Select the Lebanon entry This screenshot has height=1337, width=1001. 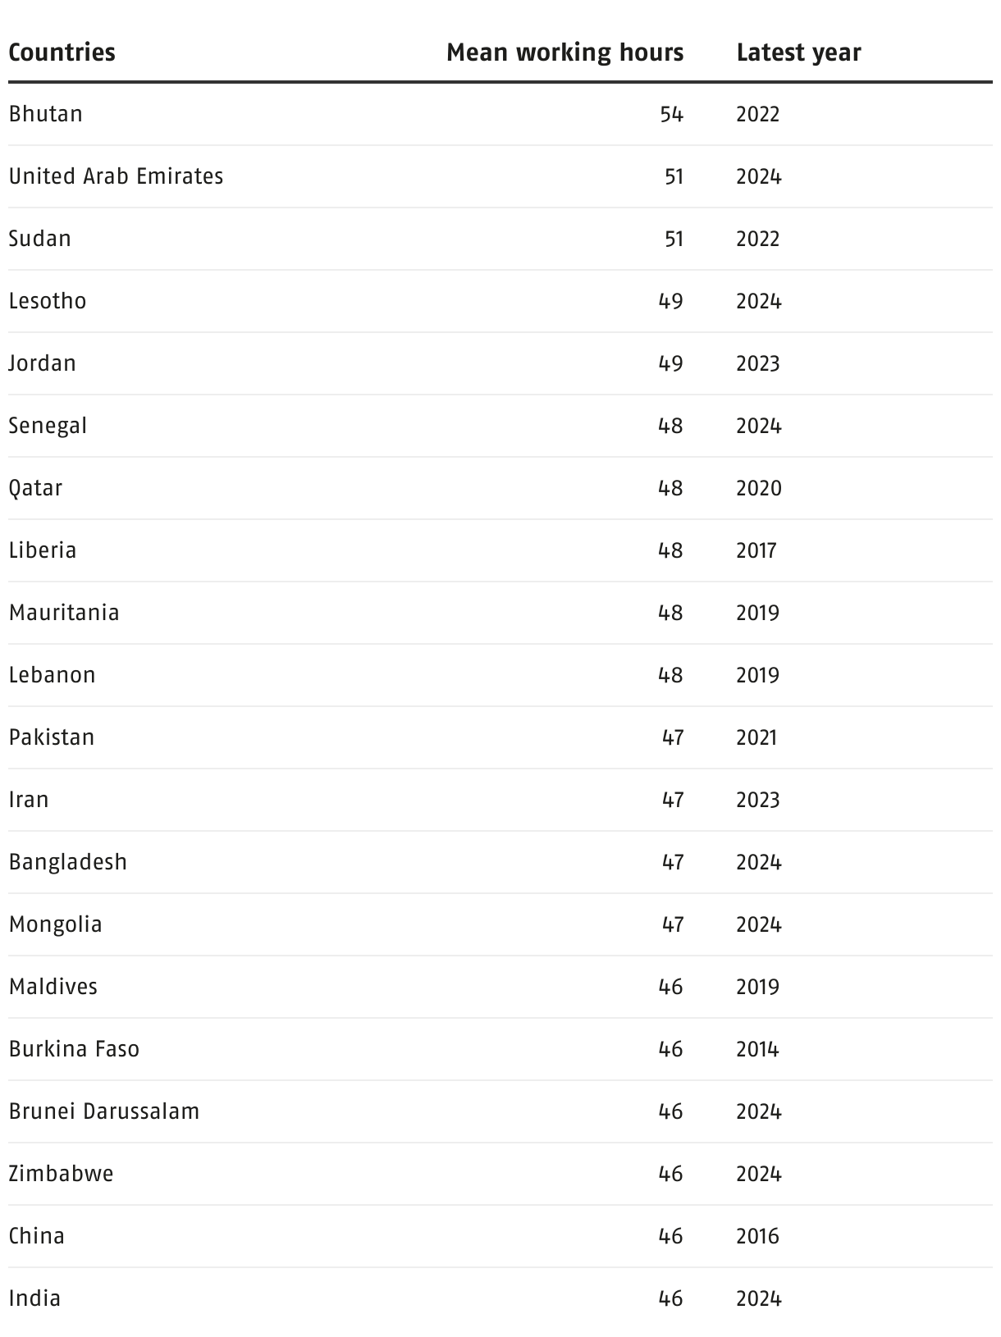tap(53, 675)
